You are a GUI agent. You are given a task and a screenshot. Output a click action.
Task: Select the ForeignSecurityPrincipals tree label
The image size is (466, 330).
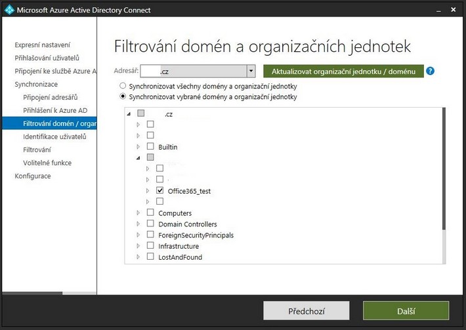tap(196, 236)
